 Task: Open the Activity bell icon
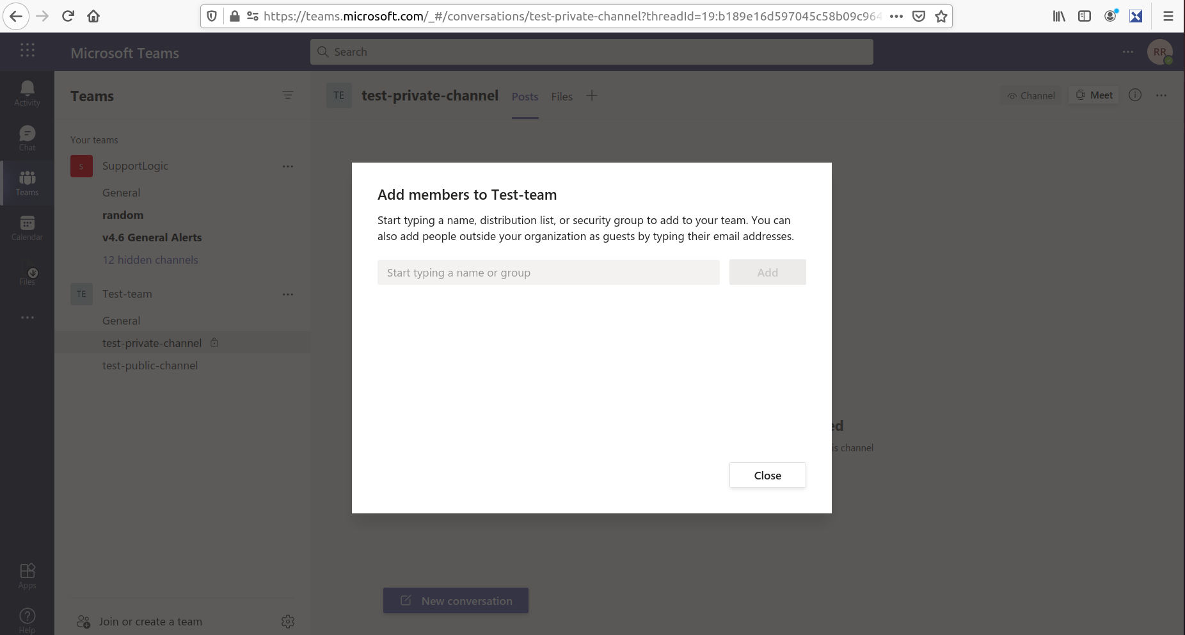click(27, 93)
